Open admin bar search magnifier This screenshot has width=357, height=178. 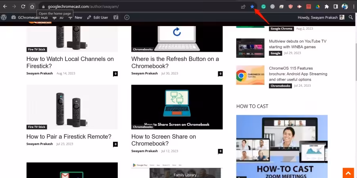click(351, 17)
